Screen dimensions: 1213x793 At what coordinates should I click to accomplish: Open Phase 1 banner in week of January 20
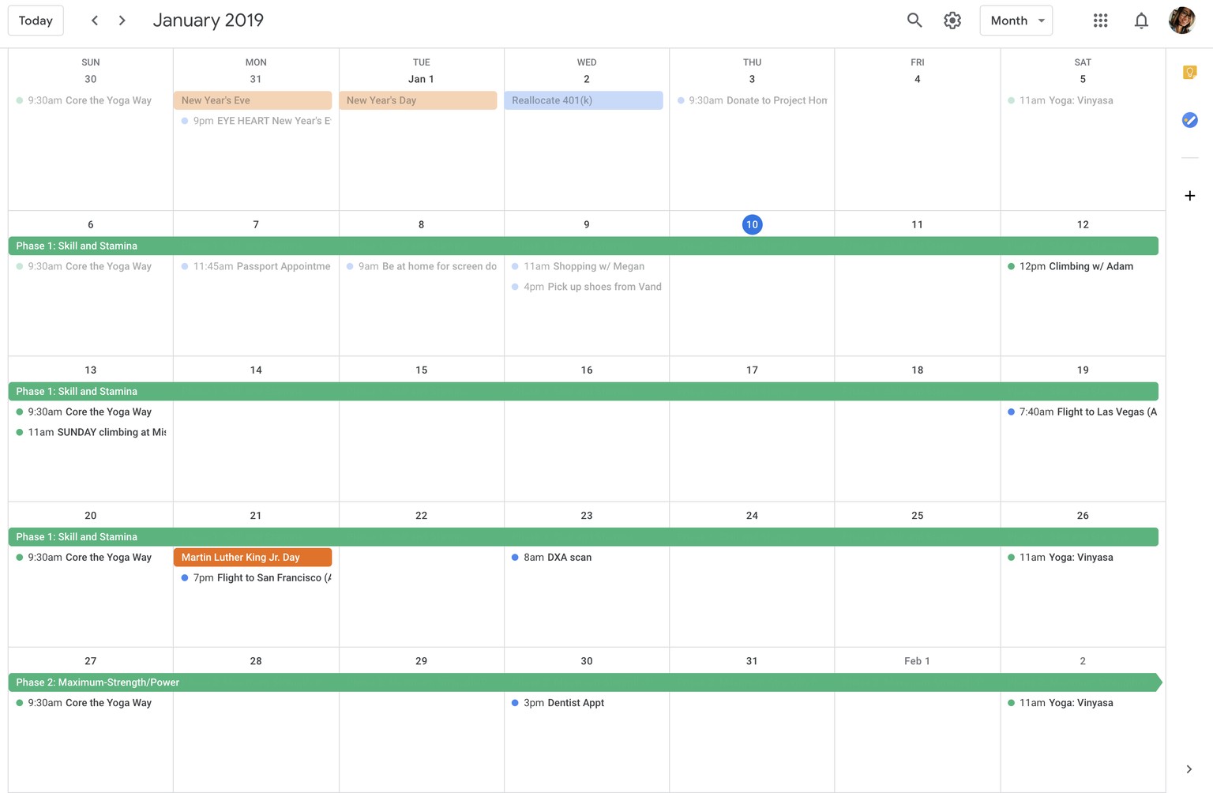[x=584, y=536]
